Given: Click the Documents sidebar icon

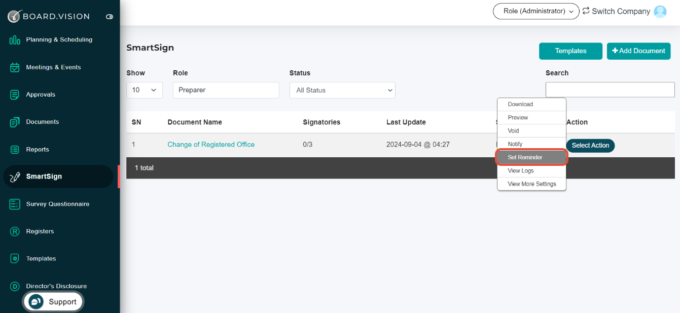Looking at the screenshot, I should coord(15,122).
